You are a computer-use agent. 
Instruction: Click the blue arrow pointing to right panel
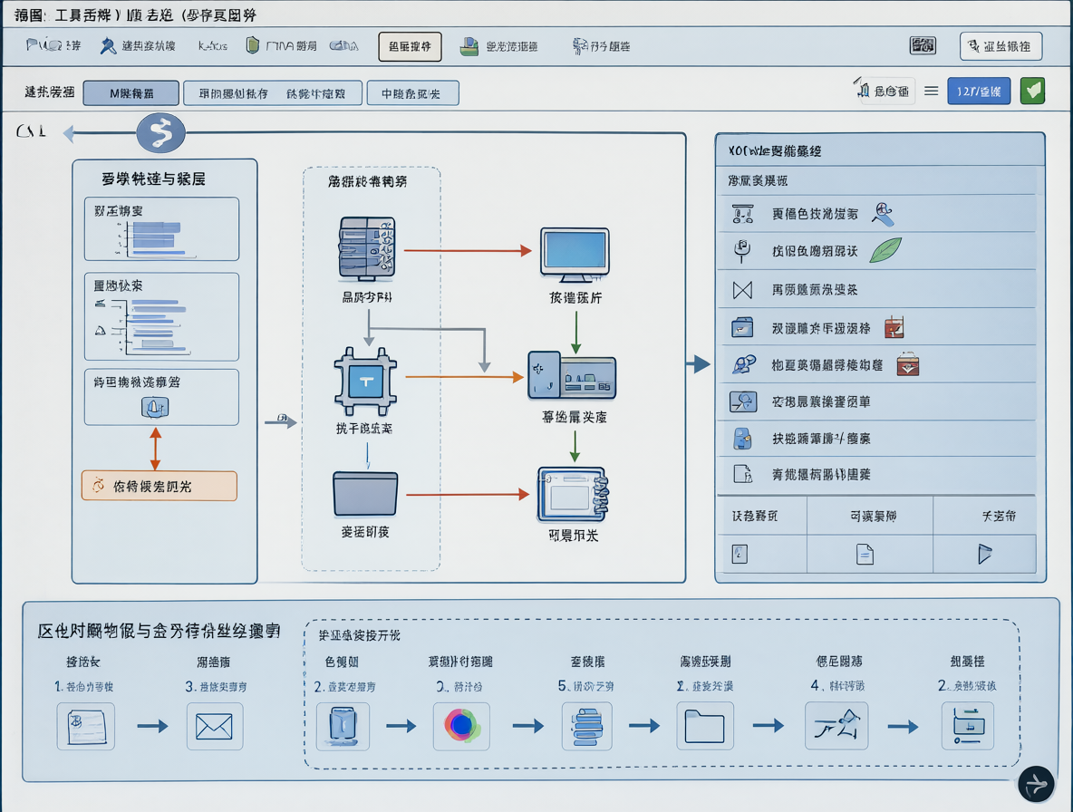(699, 364)
